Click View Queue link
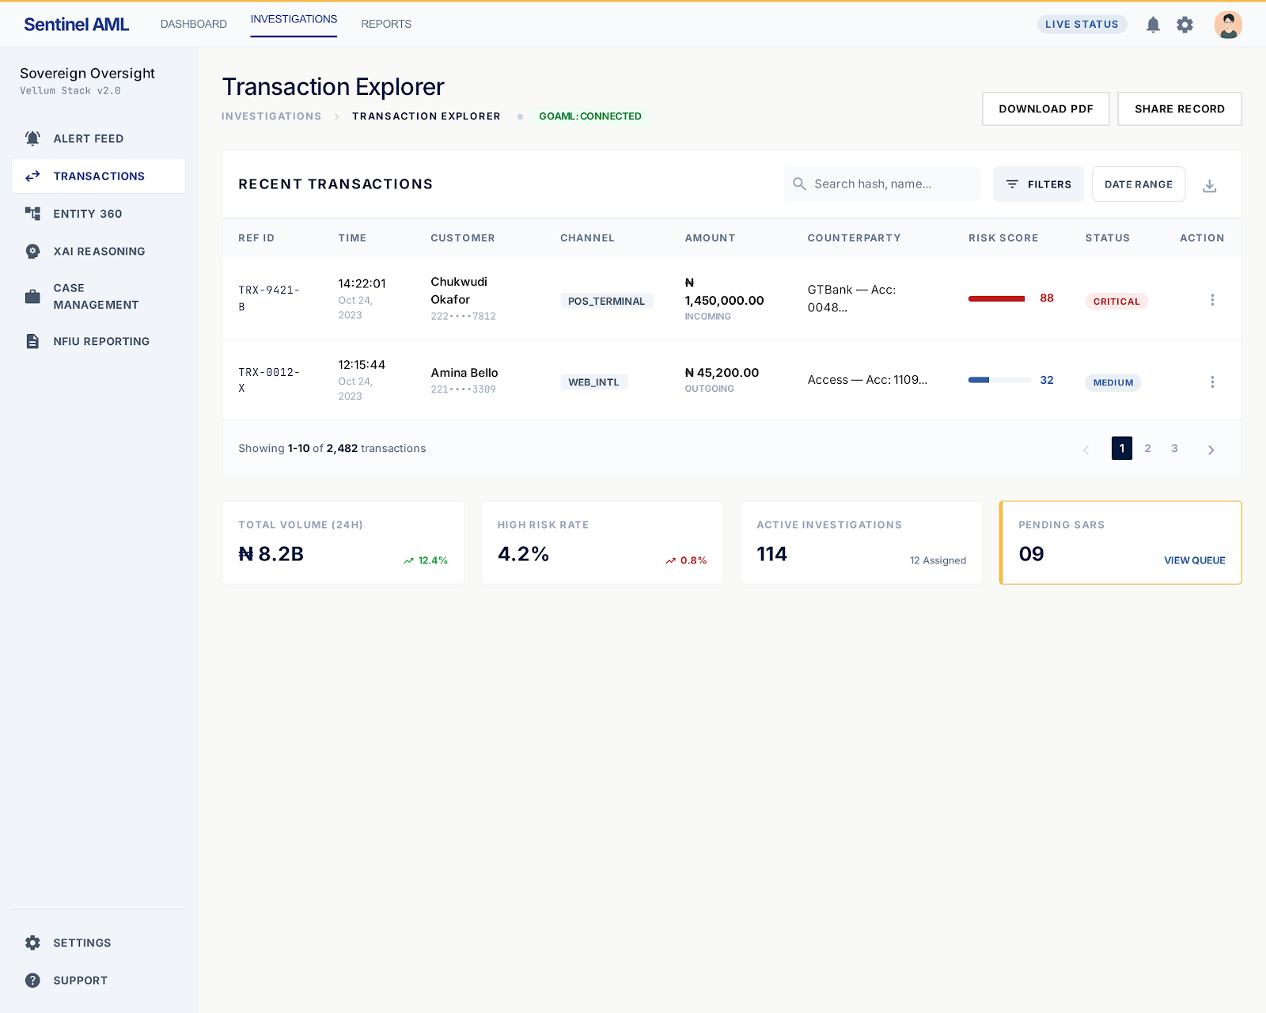 coord(1194,560)
